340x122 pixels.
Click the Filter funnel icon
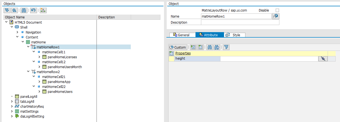[x=226, y=47]
